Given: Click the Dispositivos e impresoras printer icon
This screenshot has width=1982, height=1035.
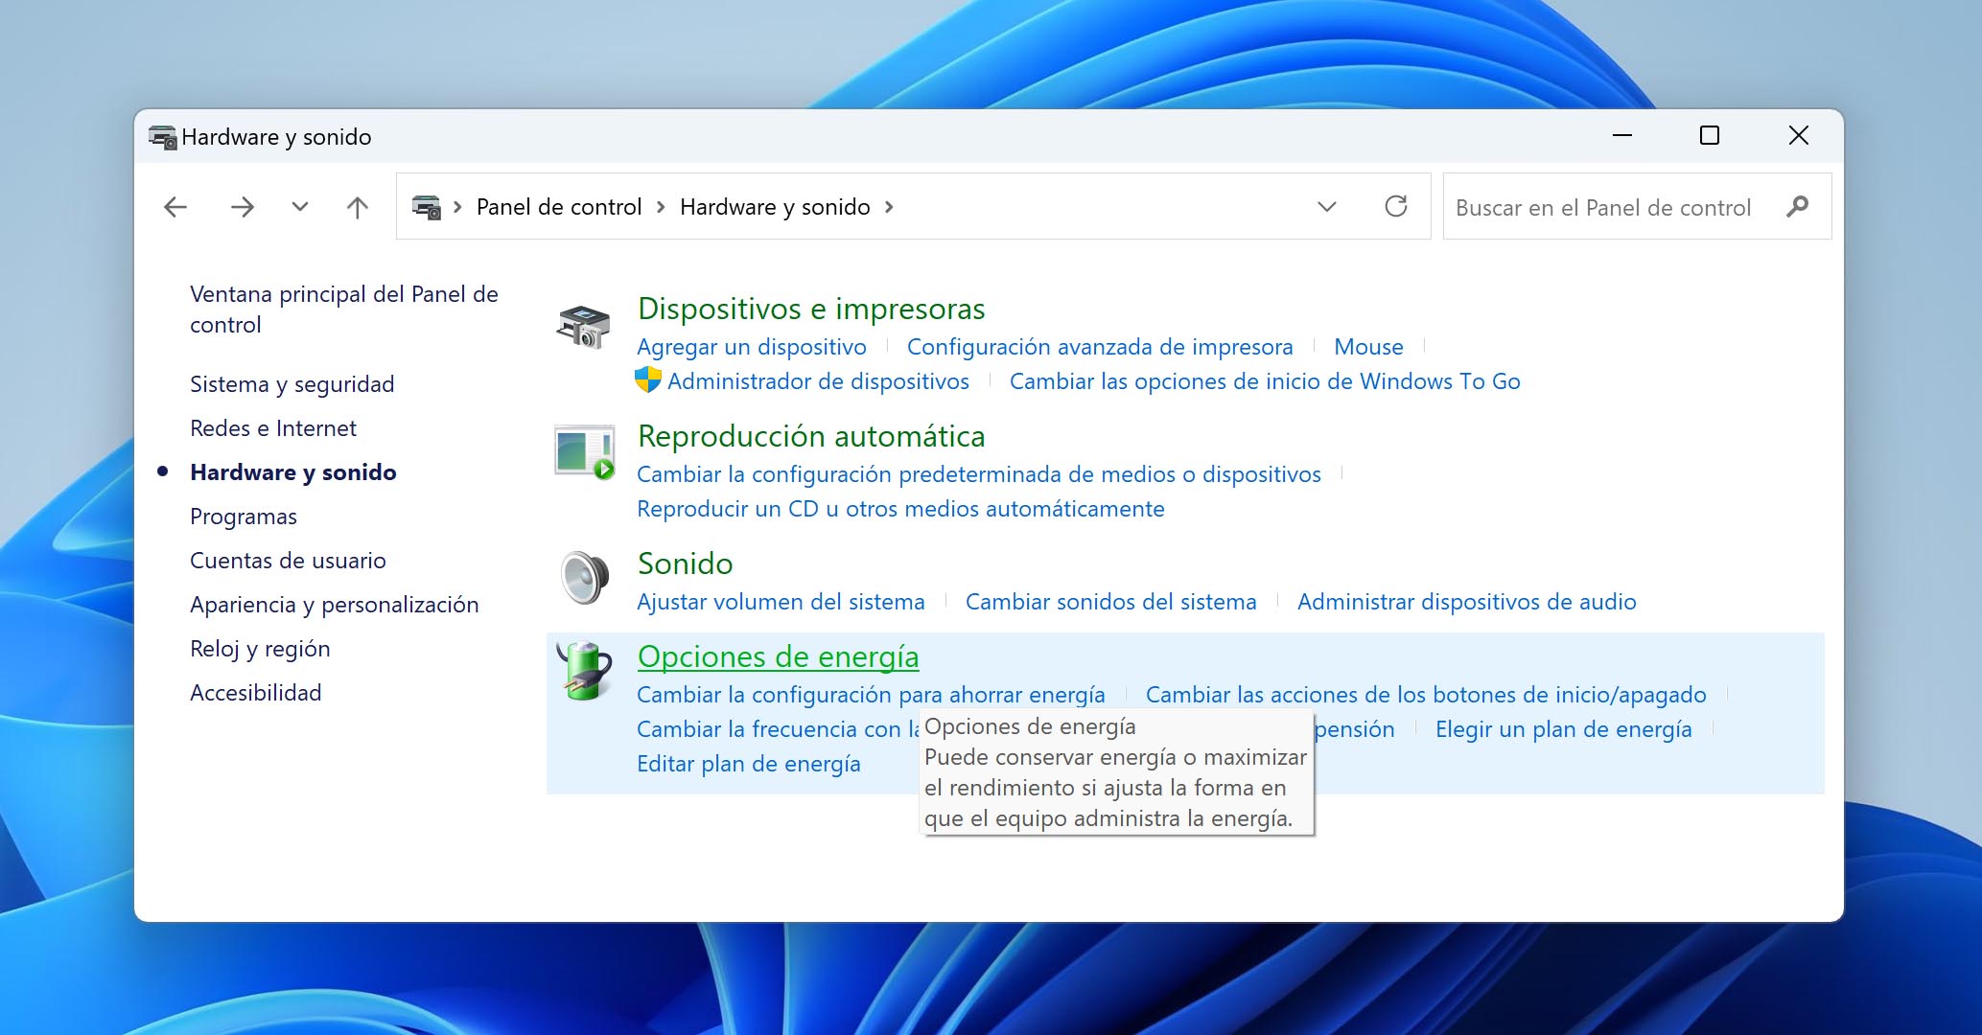Looking at the screenshot, I should 583,327.
